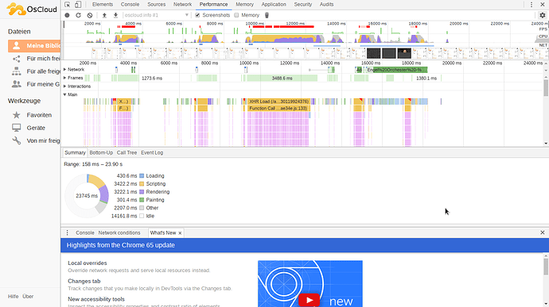Expand the Network track
Screen dimensions: 549x307
coord(64,70)
